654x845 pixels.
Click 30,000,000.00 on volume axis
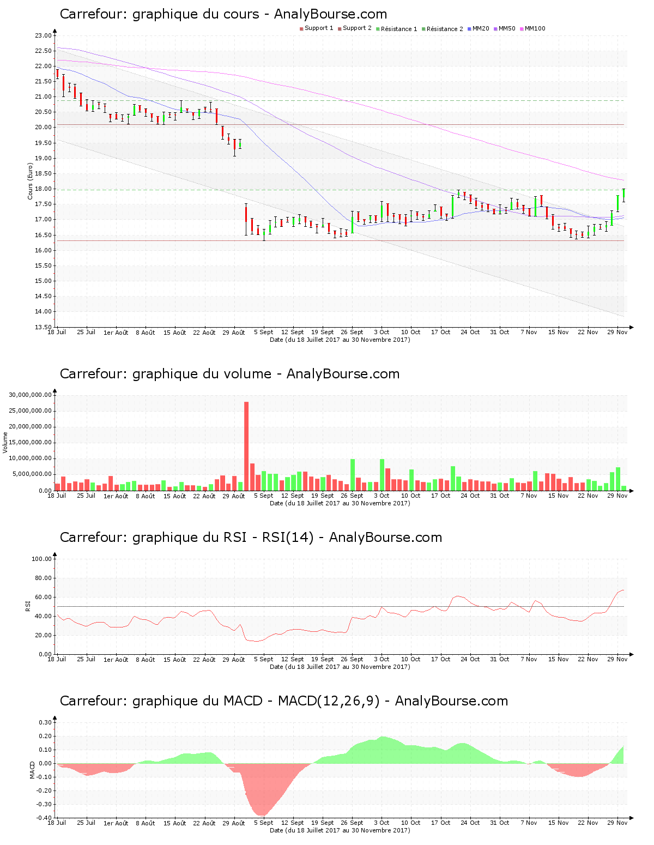pos(31,395)
